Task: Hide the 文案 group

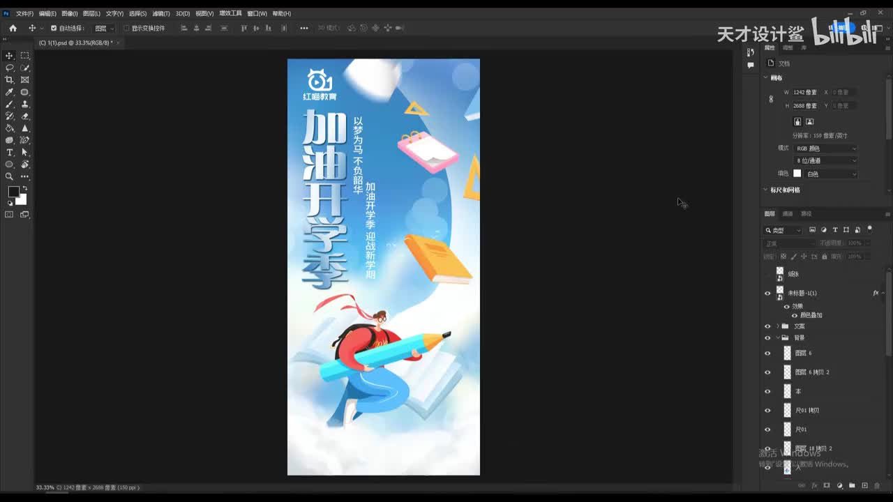Action: pyautogui.click(x=767, y=326)
